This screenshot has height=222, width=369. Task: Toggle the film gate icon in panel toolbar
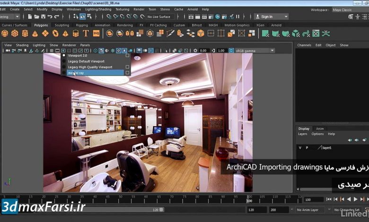tap(57, 51)
